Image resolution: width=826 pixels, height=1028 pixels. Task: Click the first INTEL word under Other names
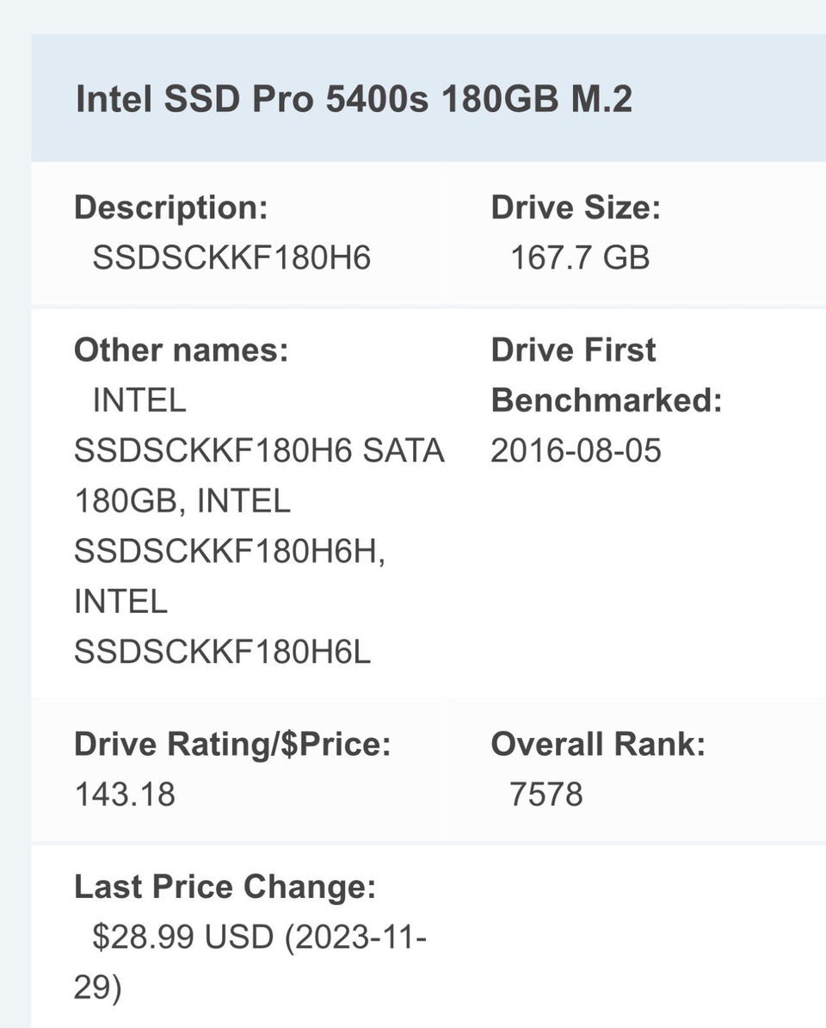click(x=139, y=400)
